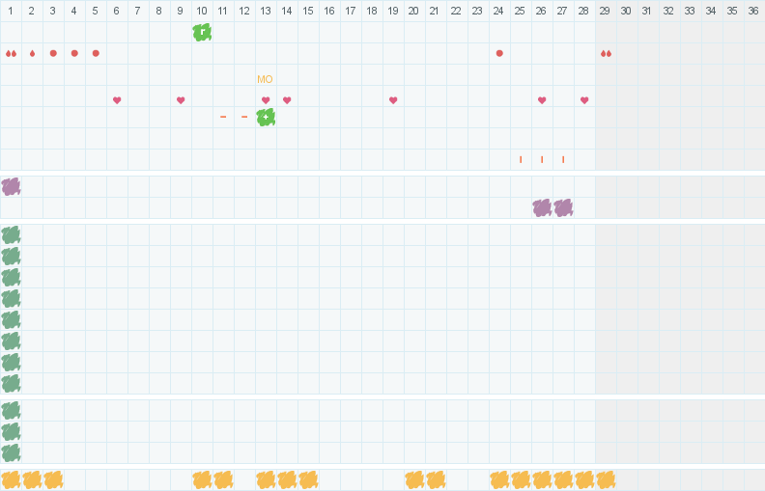
Task: Open the double-drop icon on day 29
Action: click(606, 53)
